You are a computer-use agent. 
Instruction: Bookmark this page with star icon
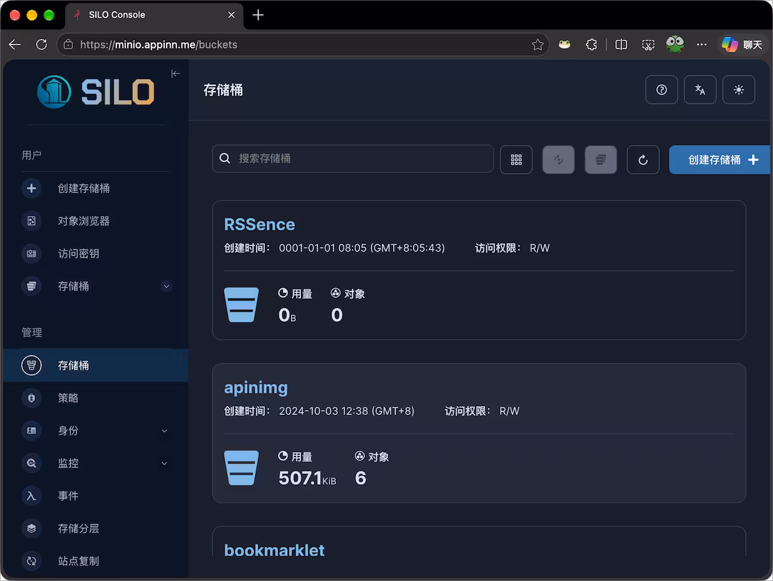538,45
